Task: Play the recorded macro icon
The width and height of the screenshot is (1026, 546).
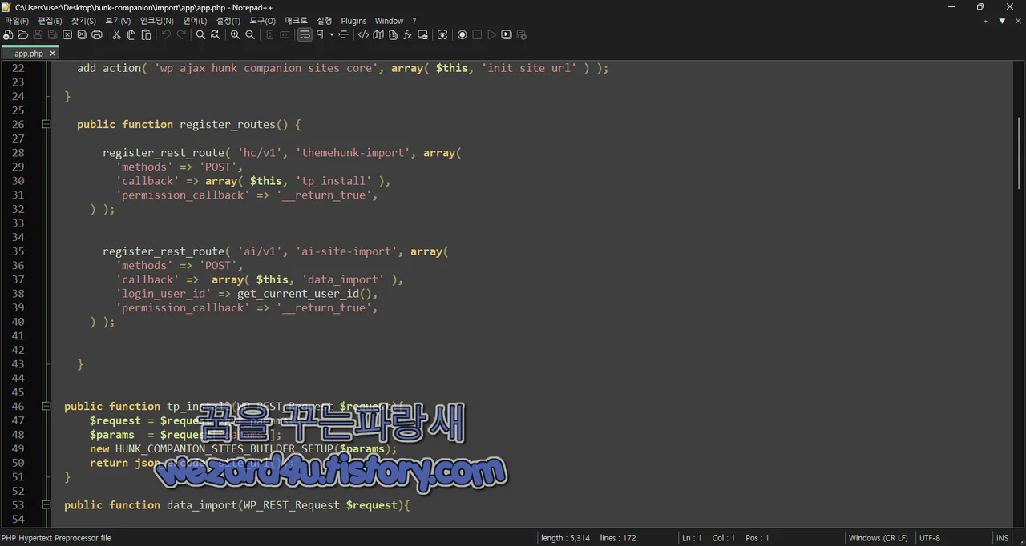Action: [491, 34]
